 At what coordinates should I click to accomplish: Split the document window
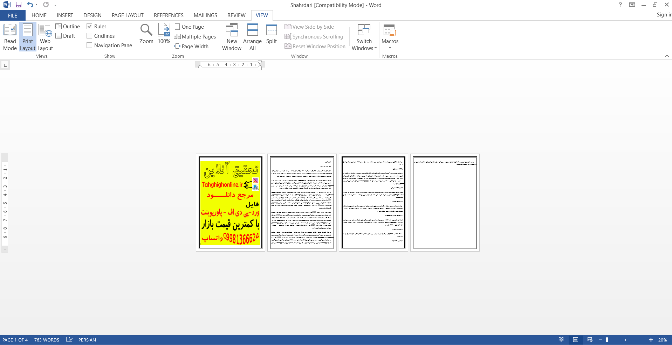pyautogui.click(x=272, y=34)
